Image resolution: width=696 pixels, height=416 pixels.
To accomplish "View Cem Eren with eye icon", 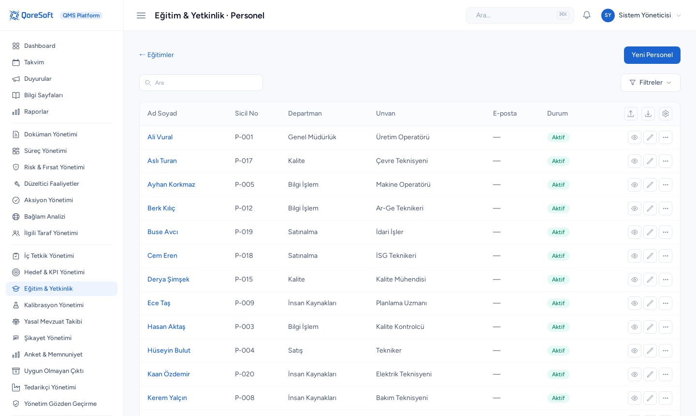I will coord(635,256).
